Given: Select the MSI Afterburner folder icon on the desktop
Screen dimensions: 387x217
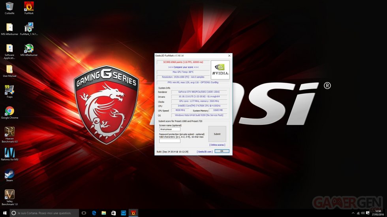Looking at the screenshot, I should 9,29.
